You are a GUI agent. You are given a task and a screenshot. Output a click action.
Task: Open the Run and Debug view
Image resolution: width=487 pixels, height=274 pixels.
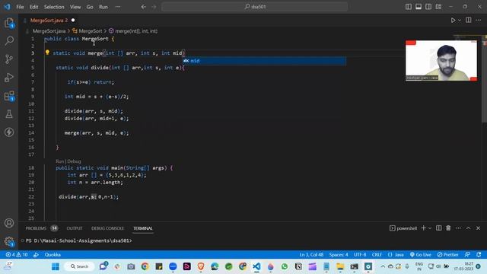click(x=9, y=78)
